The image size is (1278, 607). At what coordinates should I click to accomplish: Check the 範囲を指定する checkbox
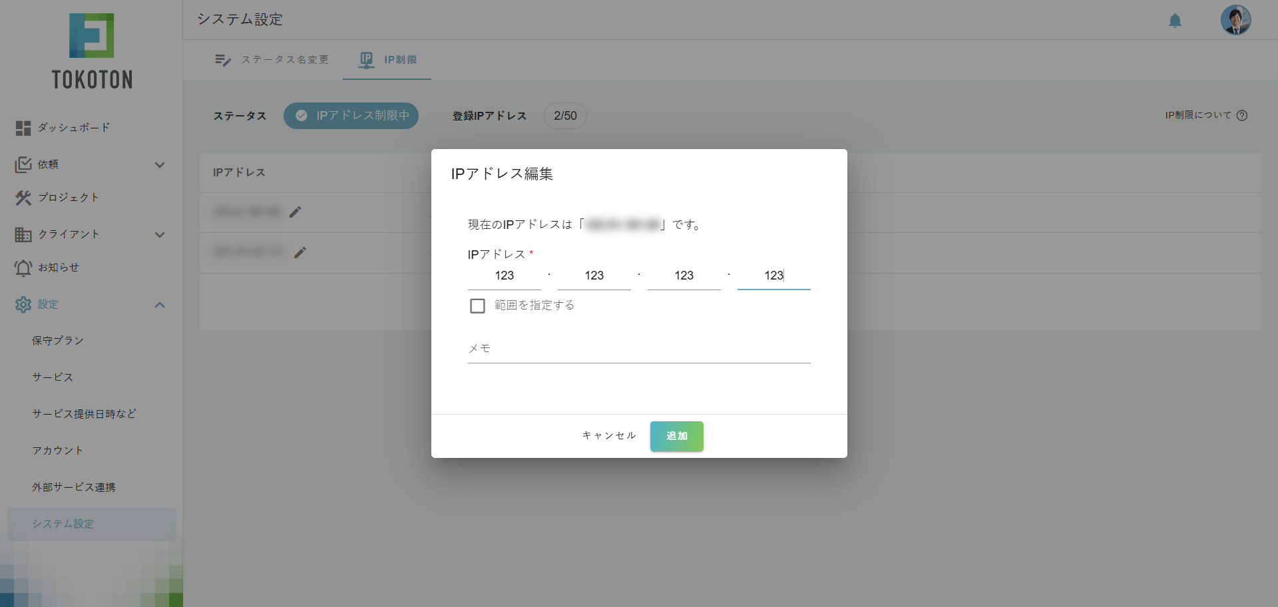477,305
